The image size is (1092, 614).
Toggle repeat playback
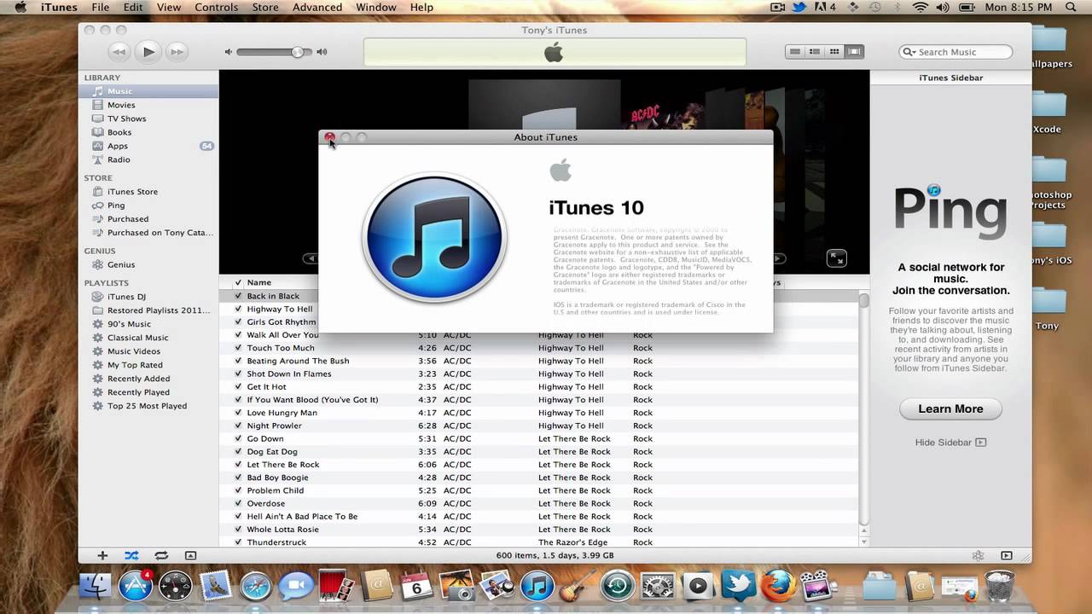(160, 555)
